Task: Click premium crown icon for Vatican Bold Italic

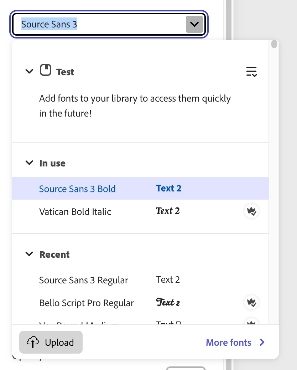Action: tap(251, 211)
